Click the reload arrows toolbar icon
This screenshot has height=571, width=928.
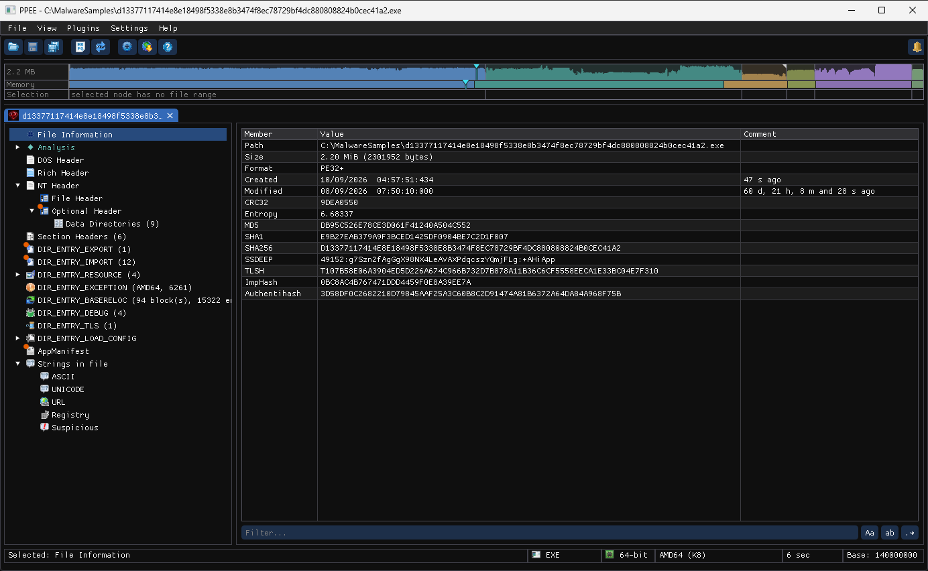click(101, 47)
